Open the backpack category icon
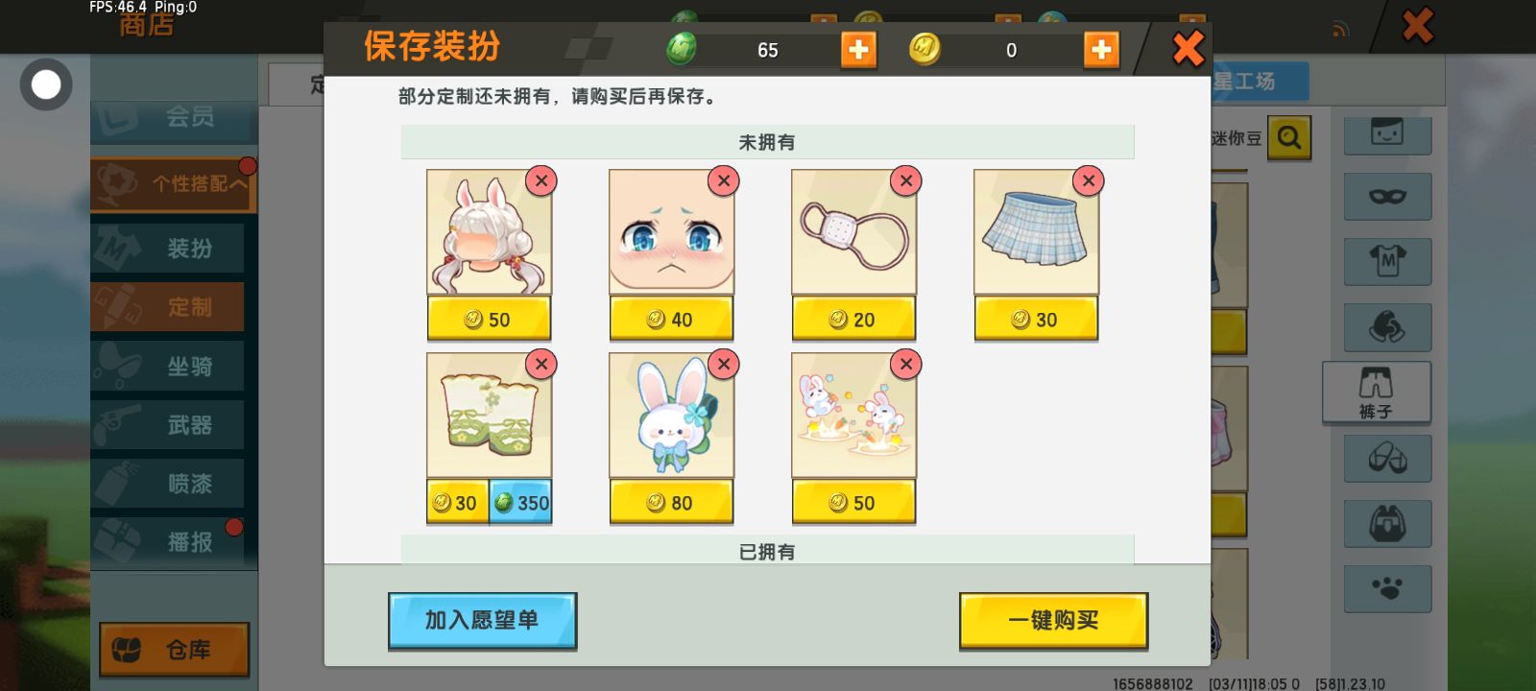This screenshot has width=1536, height=691. tap(1387, 524)
